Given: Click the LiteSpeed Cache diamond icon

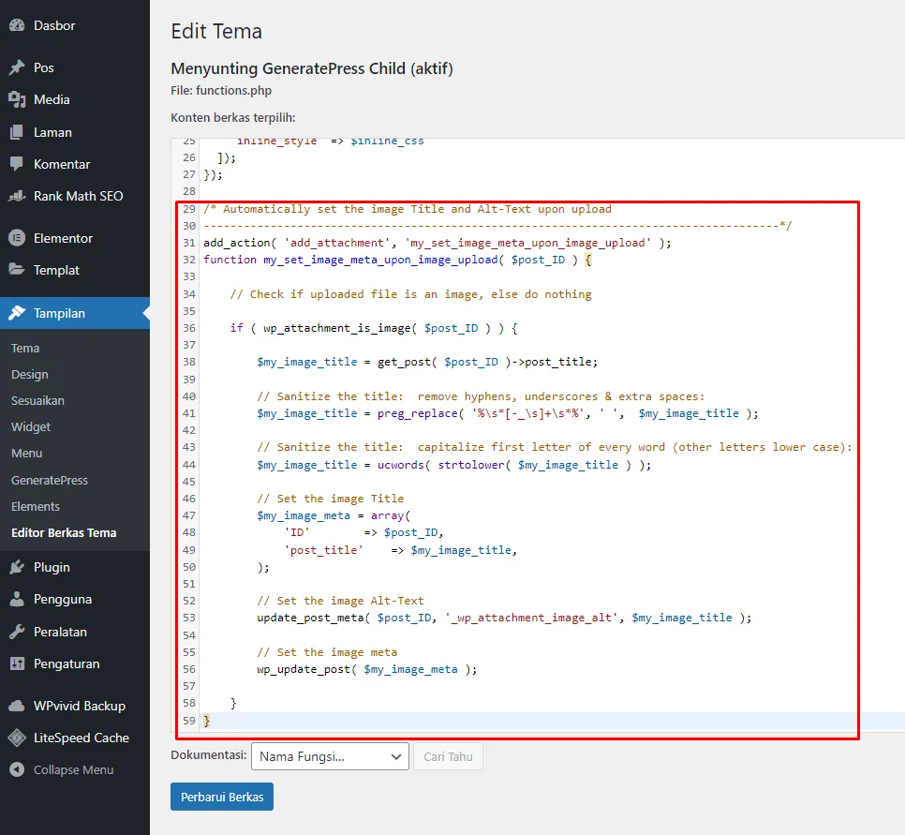Looking at the screenshot, I should pyautogui.click(x=17, y=738).
